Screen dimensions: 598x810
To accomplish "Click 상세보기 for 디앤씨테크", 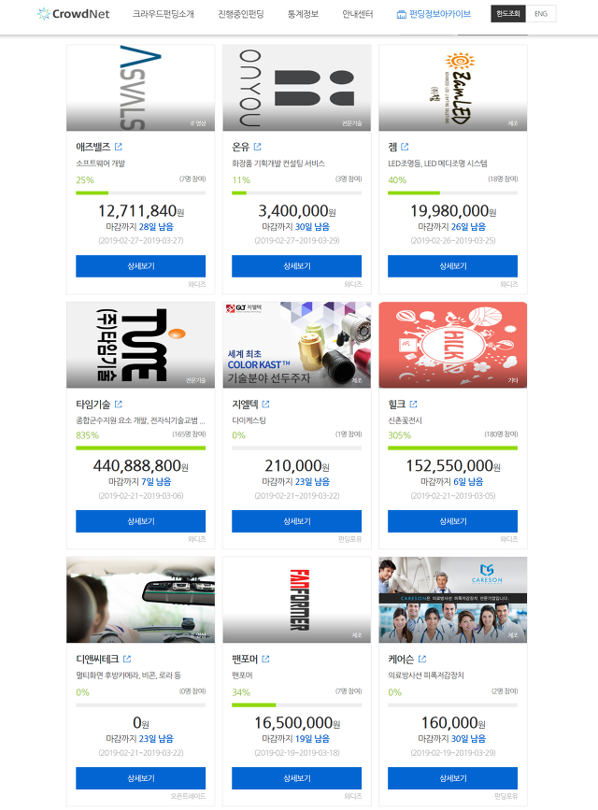I will click(140, 778).
